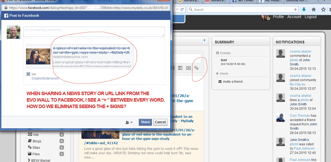Click the DolphinExtensions via link in dialog
This screenshot has height=162, width=331.
[45, 78]
